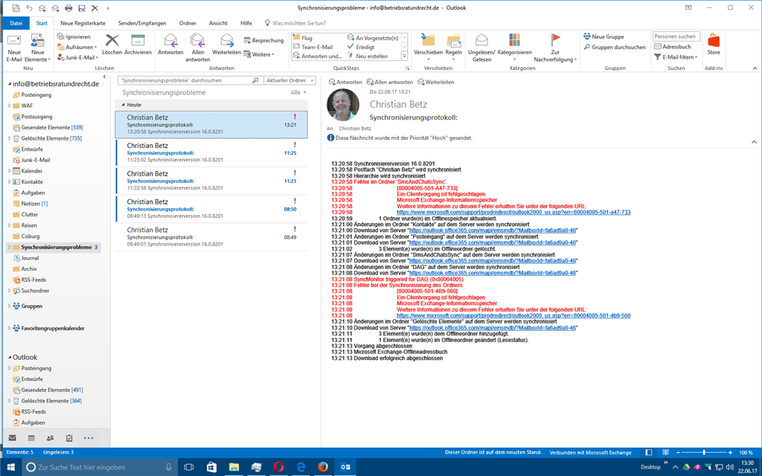Screen dimensions: 762x476
Task: Select the Christian Betz email from 11:25
Action: [x=211, y=152]
